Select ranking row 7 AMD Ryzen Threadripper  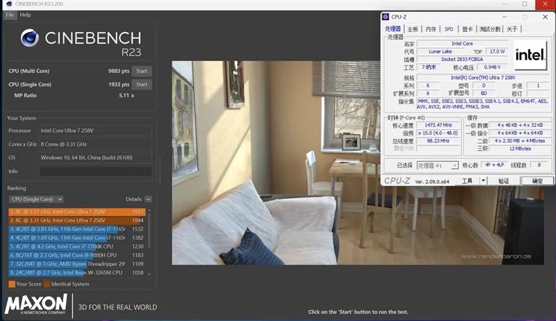tap(77, 264)
